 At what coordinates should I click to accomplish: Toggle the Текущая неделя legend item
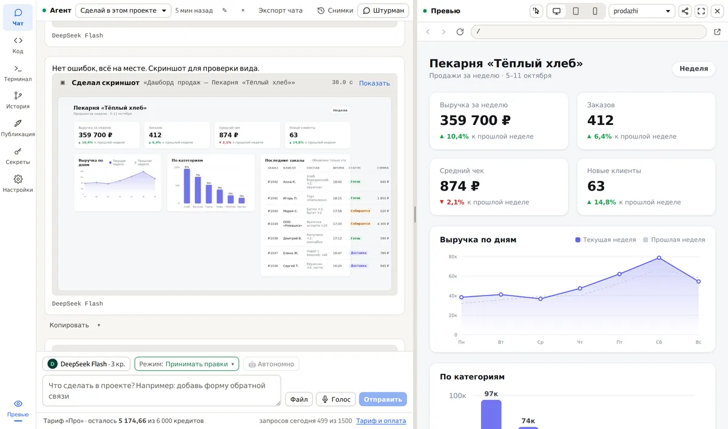605,240
